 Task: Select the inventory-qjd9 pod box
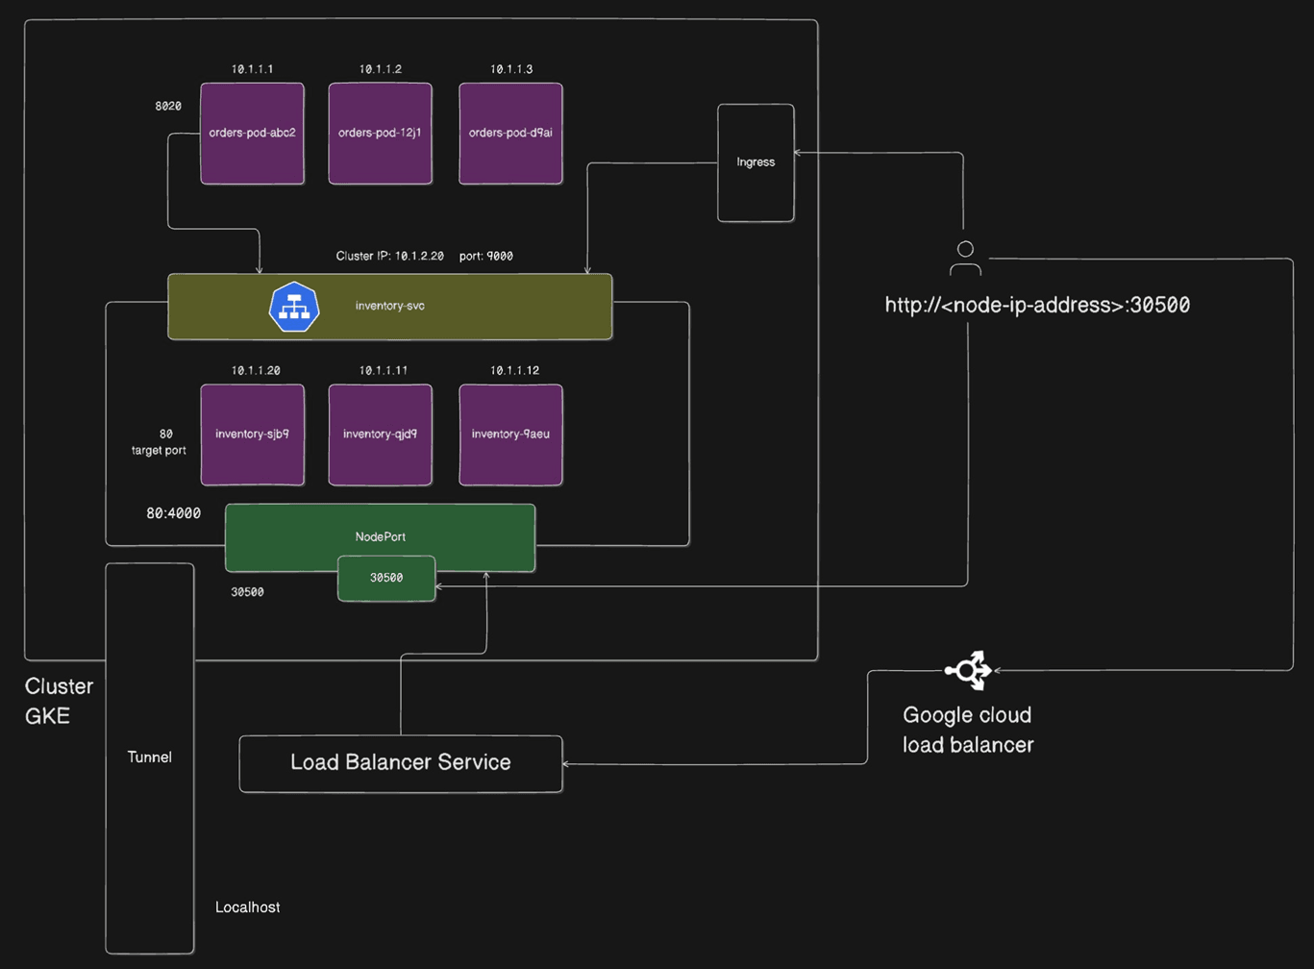(380, 435)
